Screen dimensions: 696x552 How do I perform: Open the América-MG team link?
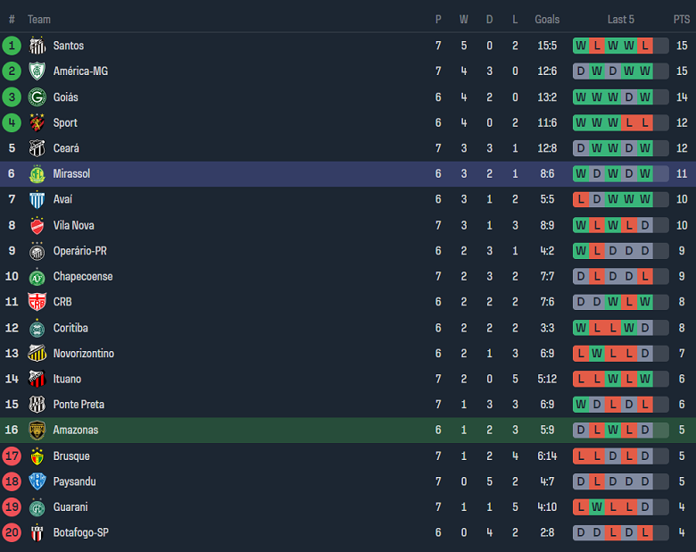[x=80, y=71]
